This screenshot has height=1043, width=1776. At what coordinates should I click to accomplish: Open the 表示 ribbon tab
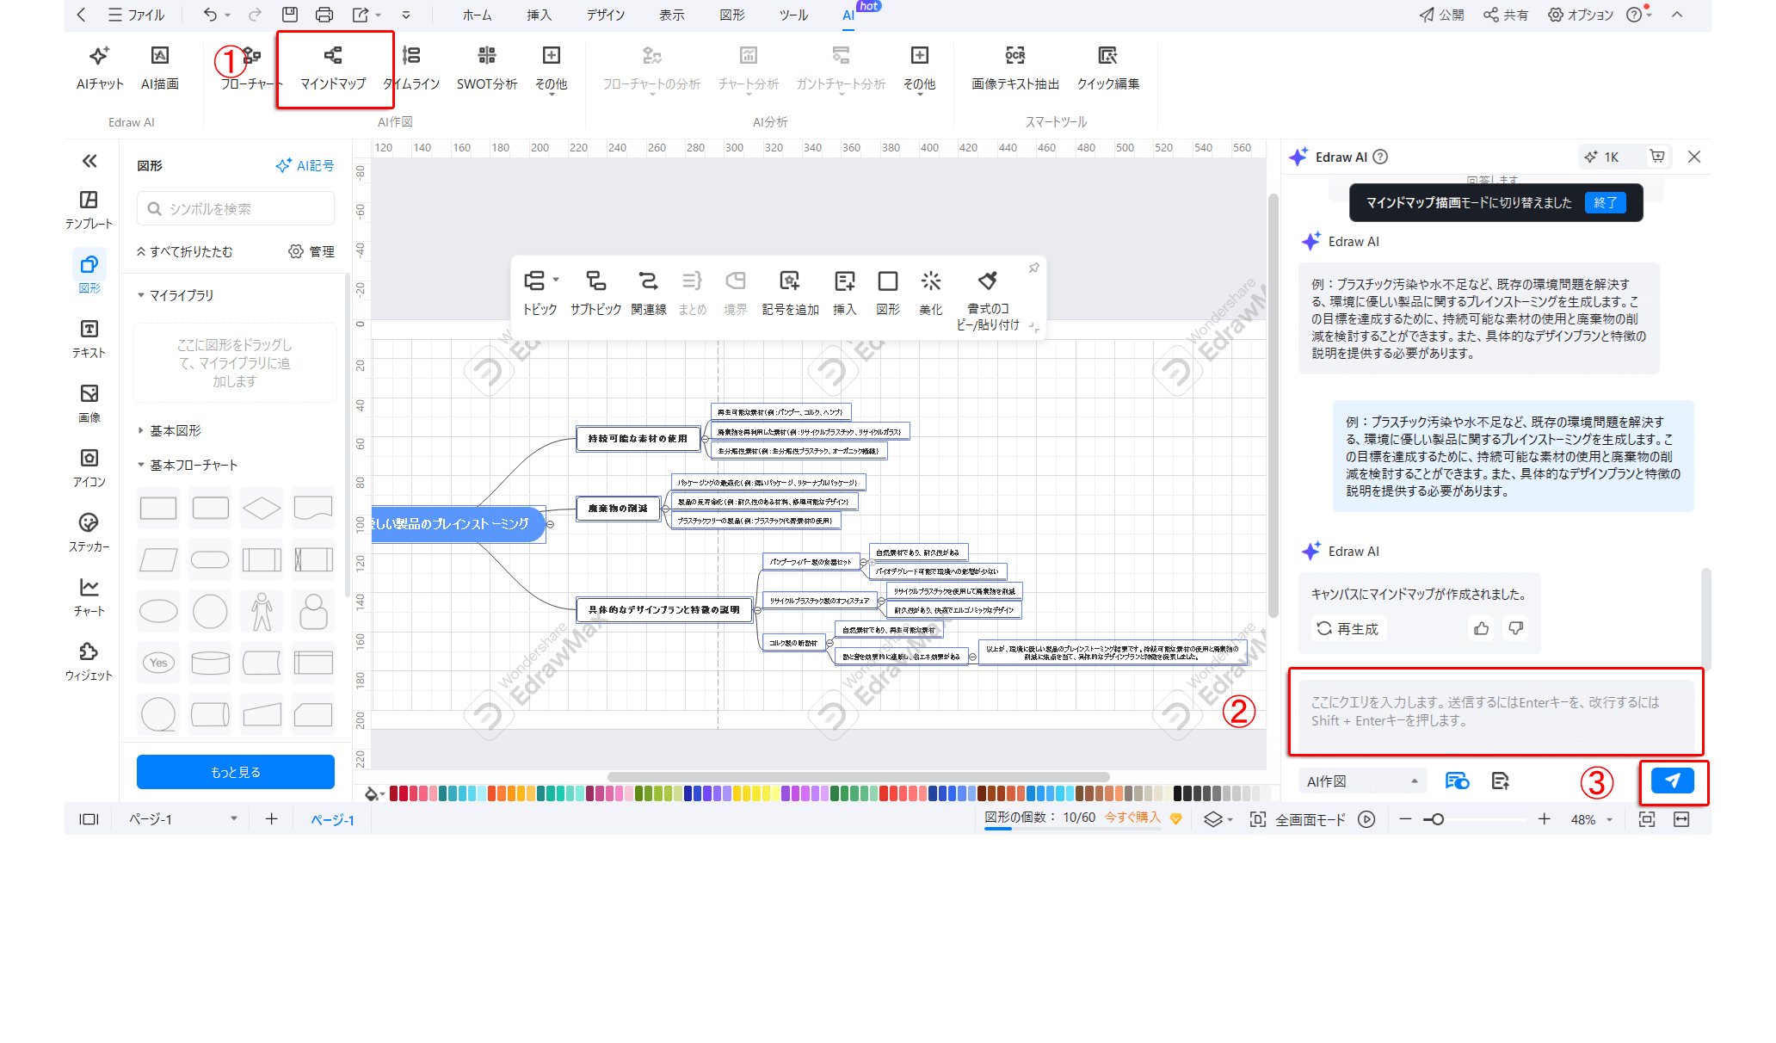pos(672,15)
